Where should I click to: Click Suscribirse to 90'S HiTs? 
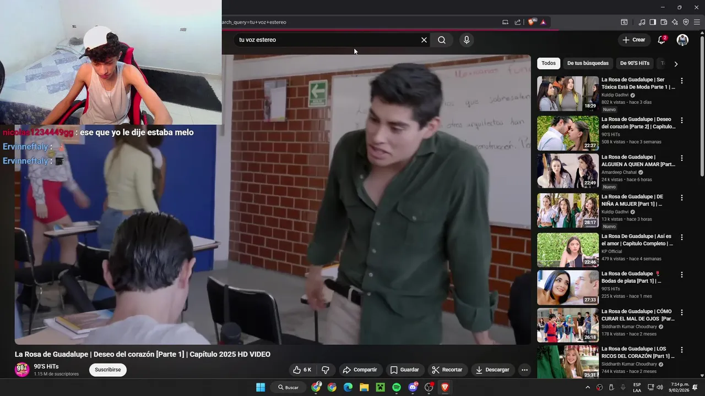[108, 370]
